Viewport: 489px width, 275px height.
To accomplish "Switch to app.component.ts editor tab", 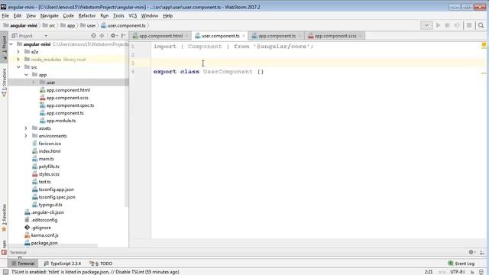I will tap(277, 36).
